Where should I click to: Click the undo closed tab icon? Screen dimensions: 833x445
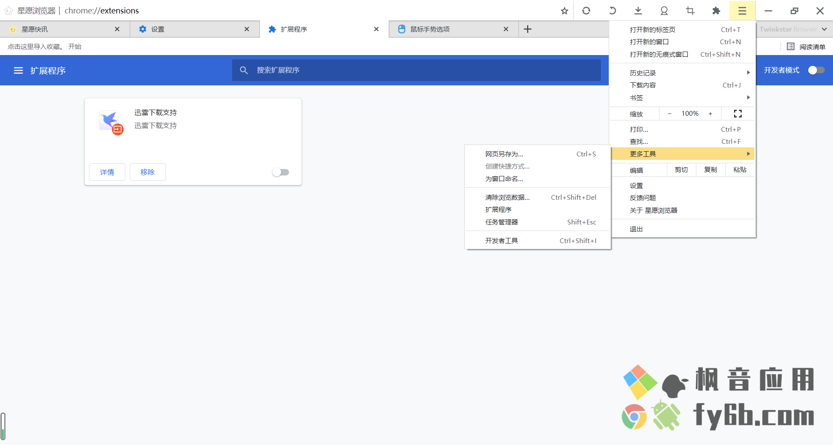click(612, 10)
